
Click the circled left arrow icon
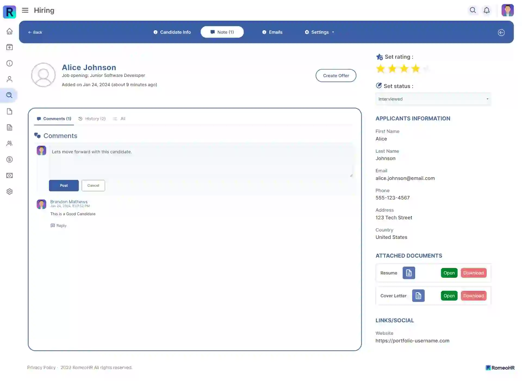tap(501, 33)
